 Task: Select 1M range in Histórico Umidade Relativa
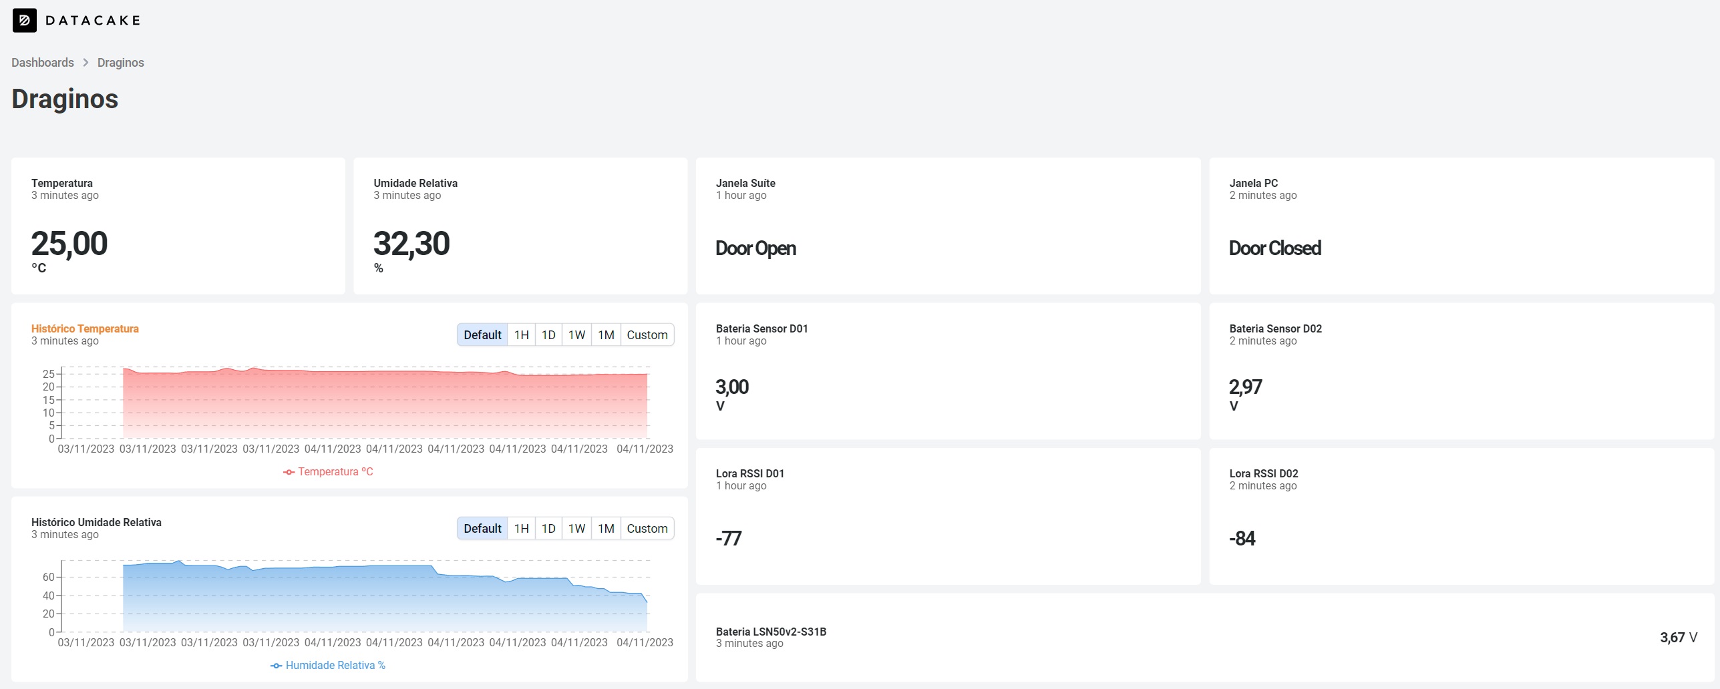[x=606, y=529]
